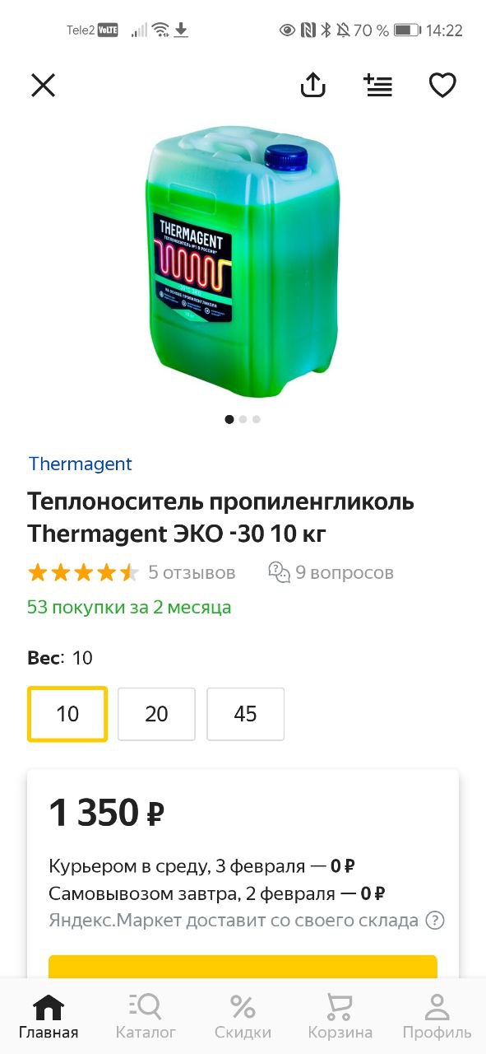The image size is (486, 1054).
Task: Open the Thermagent brand link
Action: click(80, 464)
